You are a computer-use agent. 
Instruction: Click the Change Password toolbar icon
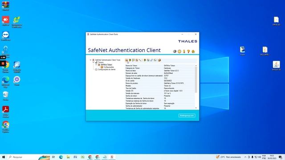tap(137, 60)
